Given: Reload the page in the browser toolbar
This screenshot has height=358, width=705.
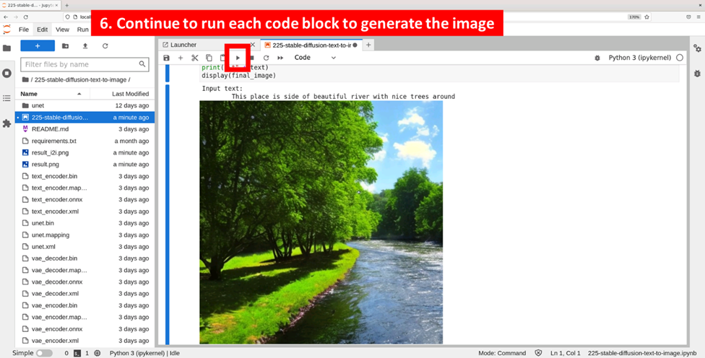Looking at the screenshot, I should pyautogui.click(x=25, y=17).
